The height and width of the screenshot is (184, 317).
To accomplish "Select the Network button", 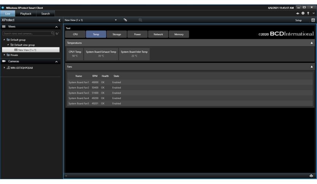I will point(158,35).
